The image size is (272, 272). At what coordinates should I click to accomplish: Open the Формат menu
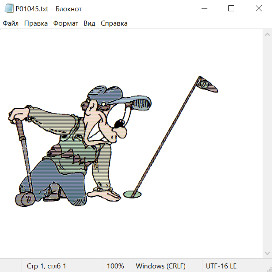click(x=66, y=24)
